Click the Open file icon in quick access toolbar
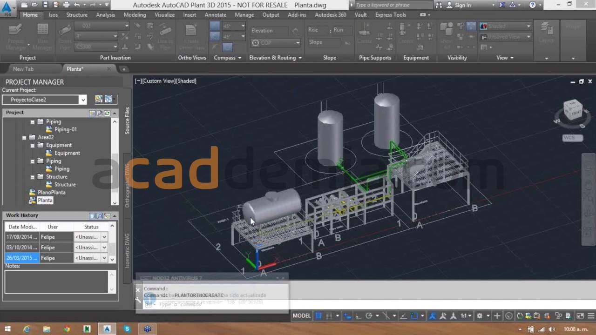 [35, 5]
